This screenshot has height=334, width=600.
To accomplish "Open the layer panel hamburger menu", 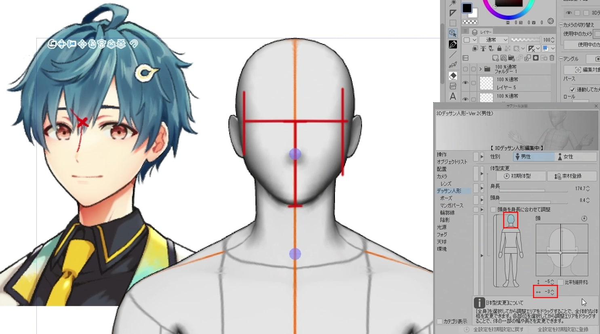I will tap(465, 32).
